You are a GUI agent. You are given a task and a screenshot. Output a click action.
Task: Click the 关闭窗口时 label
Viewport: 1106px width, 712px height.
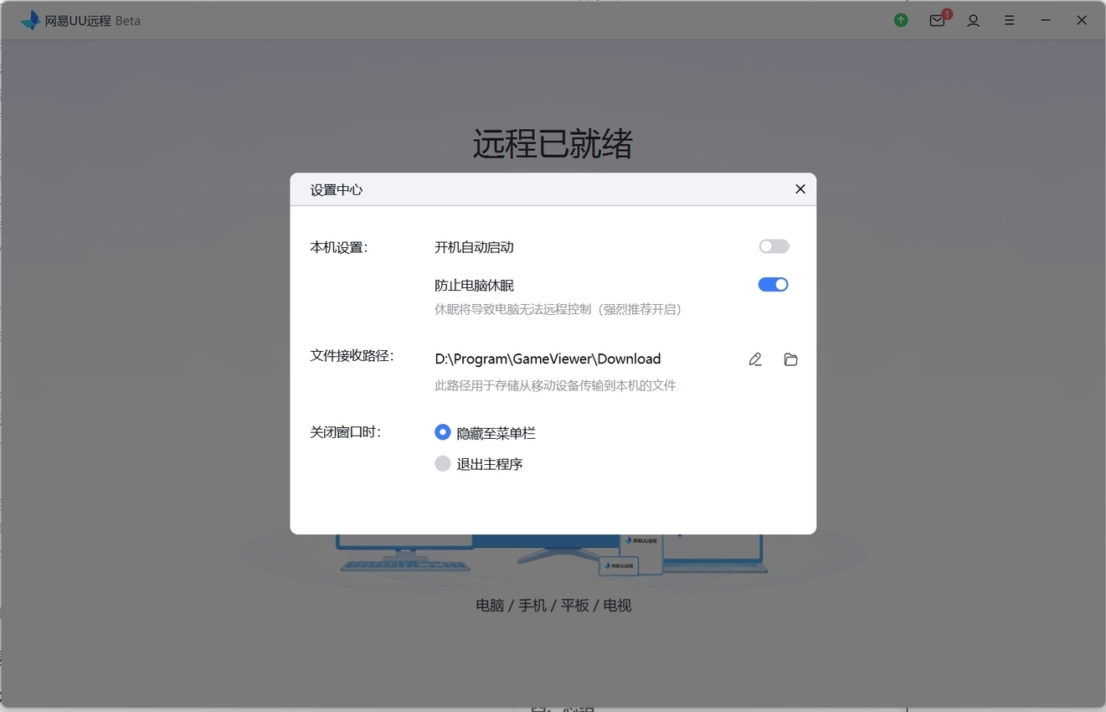tap(345, 432)
